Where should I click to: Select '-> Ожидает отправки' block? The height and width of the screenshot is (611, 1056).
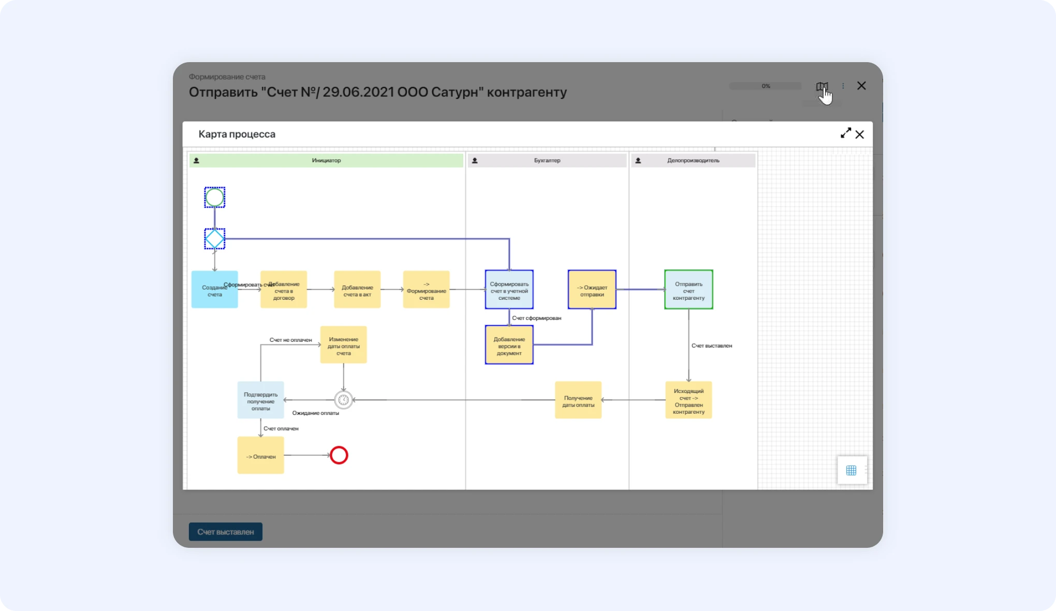(x=592, y=290)
